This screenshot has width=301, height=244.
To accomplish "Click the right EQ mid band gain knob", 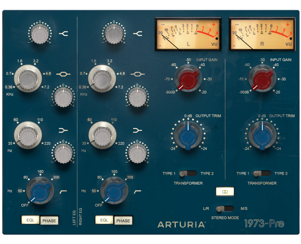I will [x=137, y=97].
